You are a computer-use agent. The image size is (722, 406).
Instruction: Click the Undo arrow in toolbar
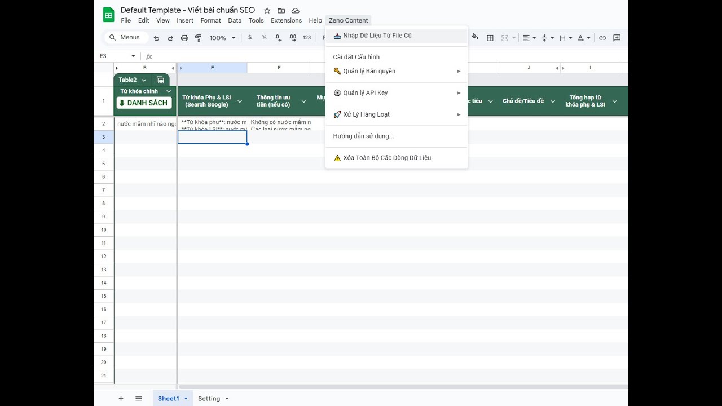[x=156, y=38]
